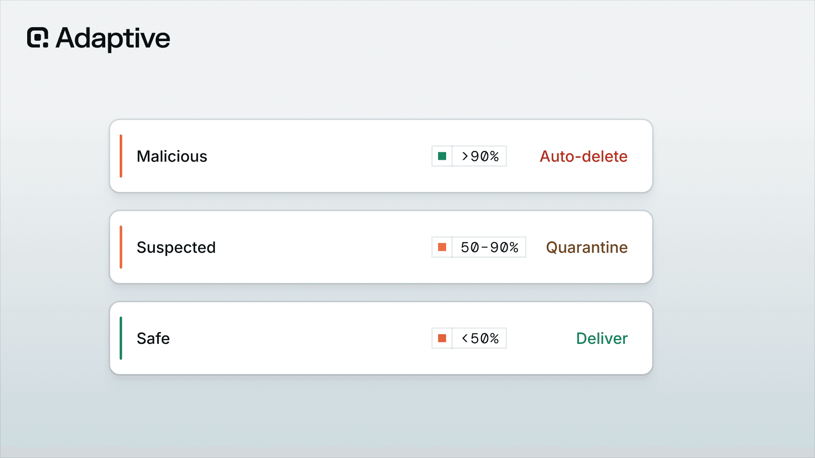Click the 50-90% threshold value
This screenshot has height=458, width=815.
click(x=489, y=247)
